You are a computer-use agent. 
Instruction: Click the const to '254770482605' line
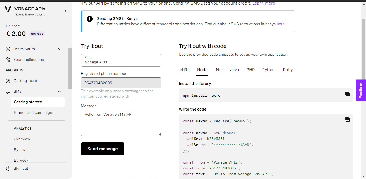tap(211, 168)
